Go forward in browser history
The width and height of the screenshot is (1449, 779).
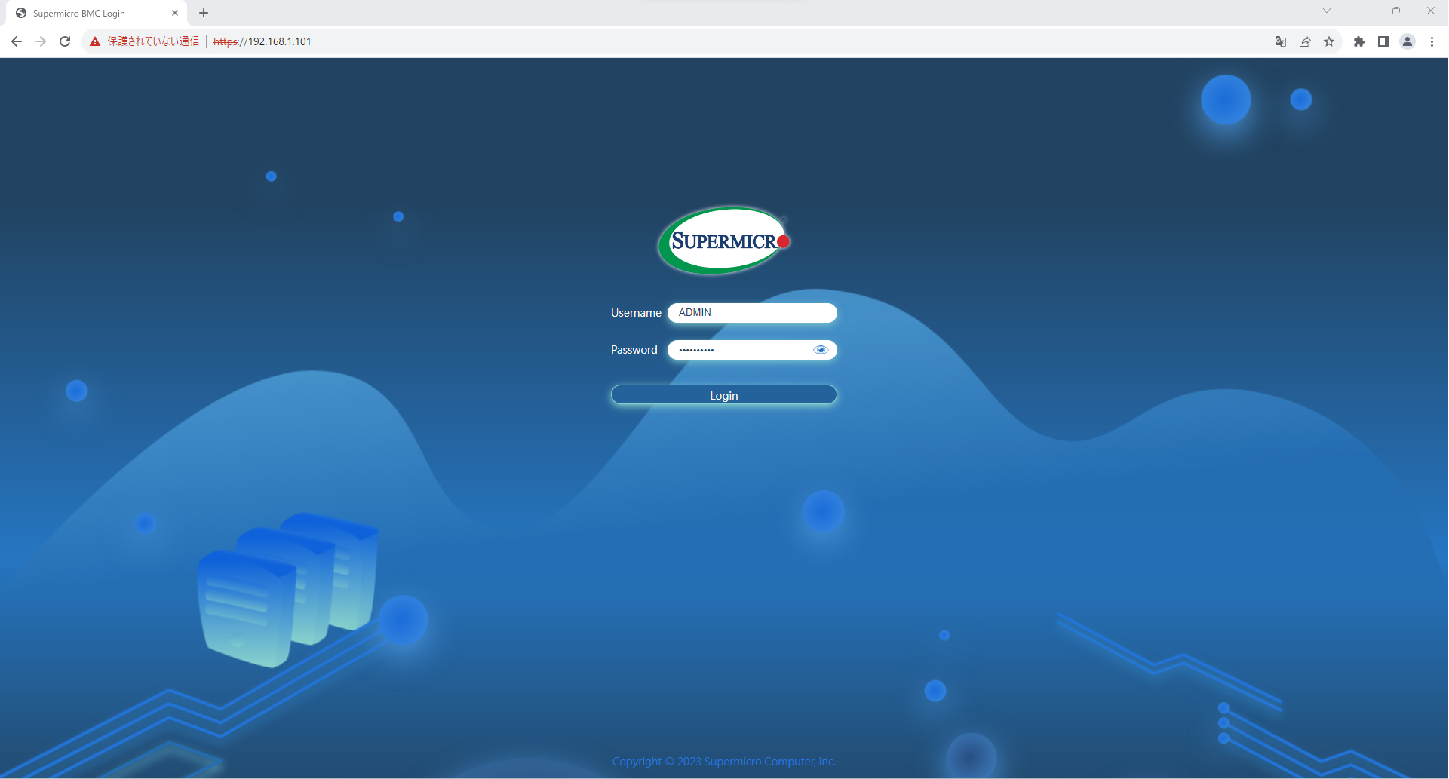pyautogui.click(x=41, y=41)
